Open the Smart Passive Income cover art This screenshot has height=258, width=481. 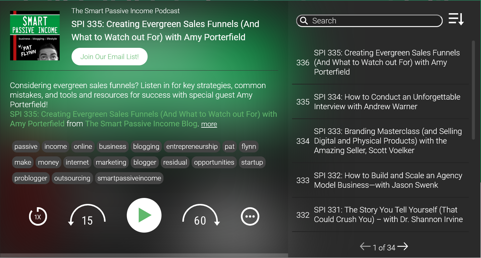(35, 36)
